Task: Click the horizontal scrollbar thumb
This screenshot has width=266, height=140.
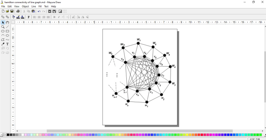Action: (x=140, y=131)
